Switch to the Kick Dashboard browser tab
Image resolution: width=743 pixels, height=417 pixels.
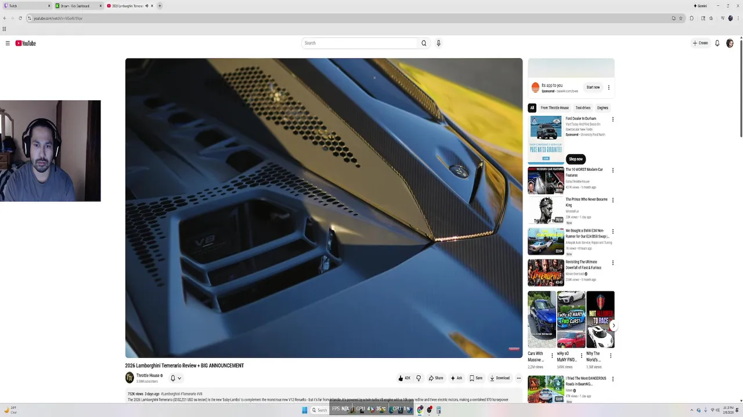tap(78, 6)
